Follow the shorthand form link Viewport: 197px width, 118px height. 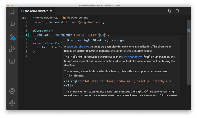pyautogui.click(x=133, y=57)
